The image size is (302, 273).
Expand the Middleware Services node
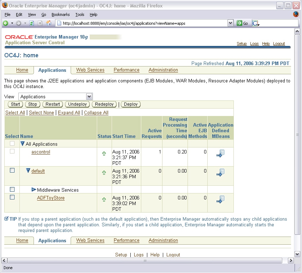pos(34,190)
